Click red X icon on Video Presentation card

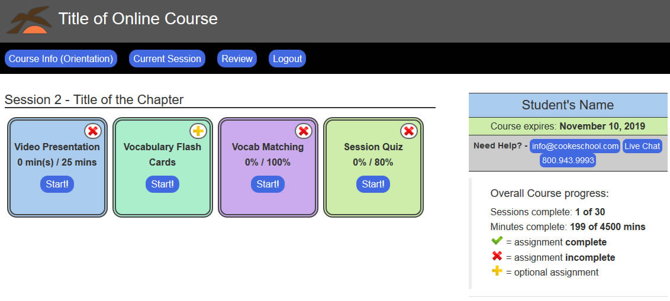tap(92, 131)
